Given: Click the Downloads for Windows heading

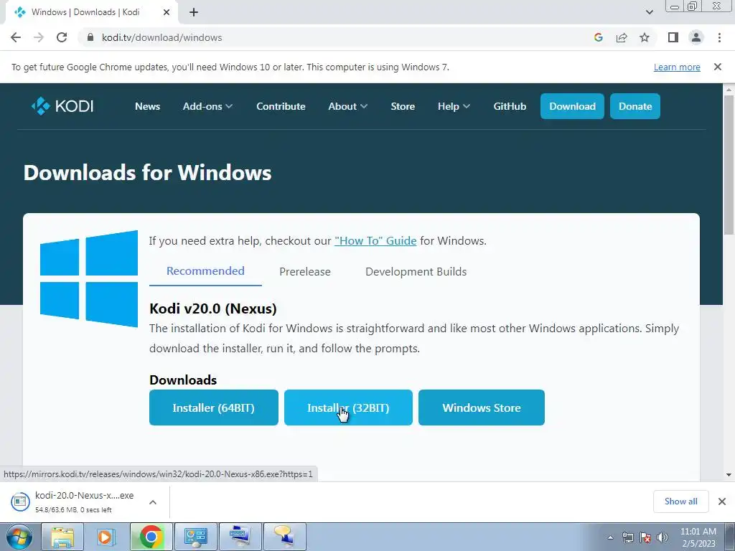Looking at the screenshot, I should 147,172.
